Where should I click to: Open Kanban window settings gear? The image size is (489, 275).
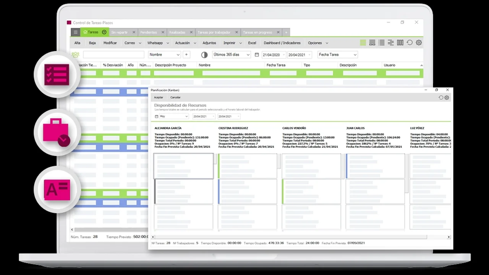click(447, 97)
